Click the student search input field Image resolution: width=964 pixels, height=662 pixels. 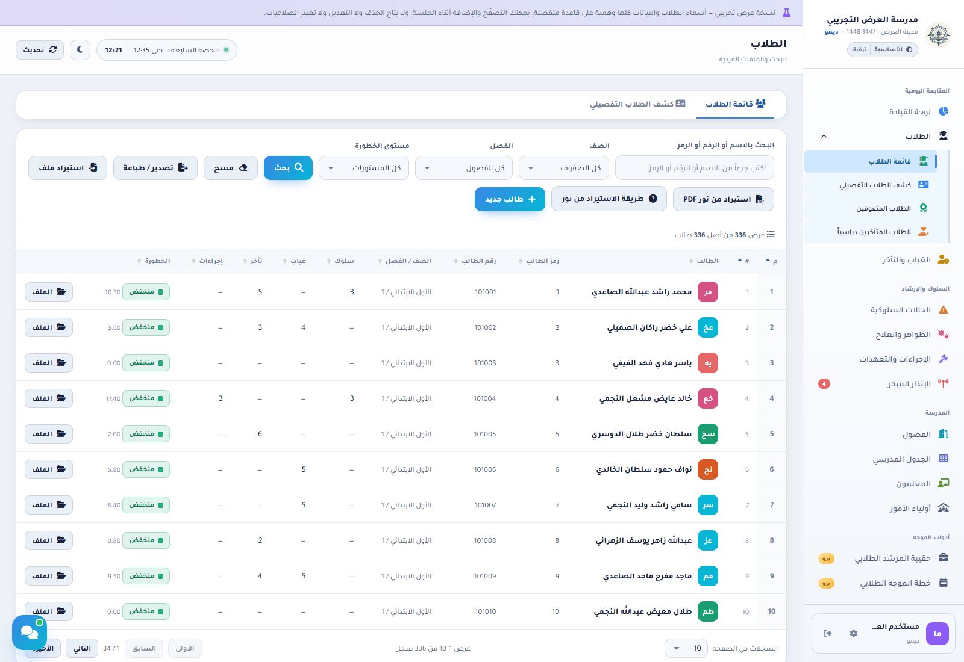[695, 168]
